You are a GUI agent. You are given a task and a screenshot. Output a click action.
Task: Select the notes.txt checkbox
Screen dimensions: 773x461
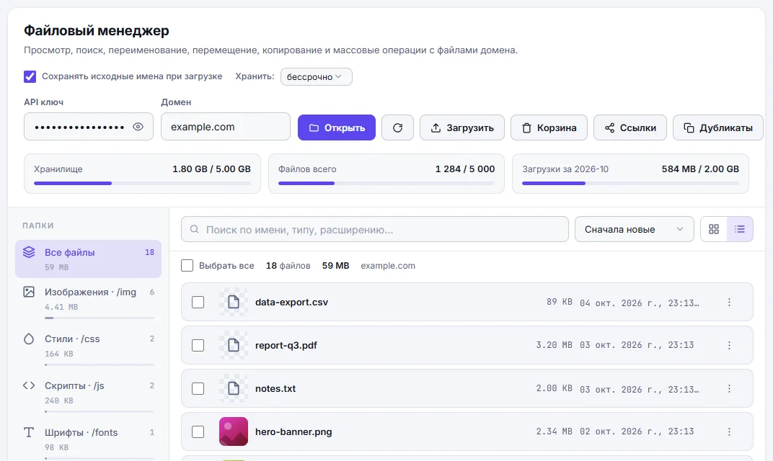198,388
